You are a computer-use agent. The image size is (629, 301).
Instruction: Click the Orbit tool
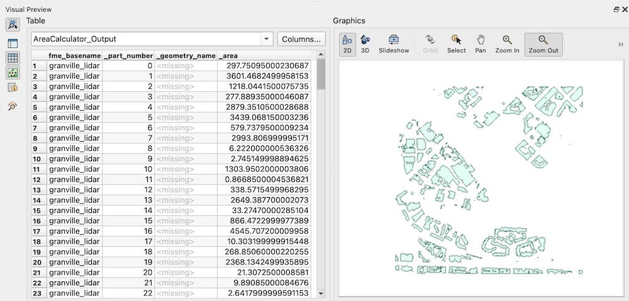[430, 44]
